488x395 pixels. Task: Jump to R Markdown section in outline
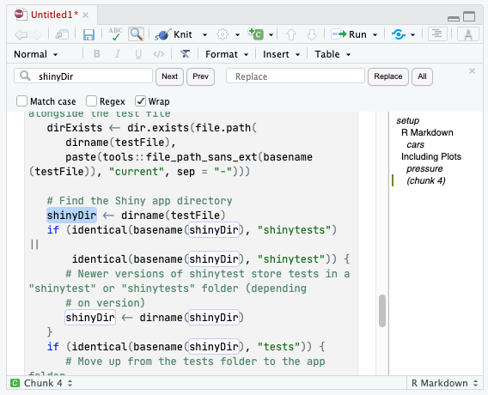point(427,132)
